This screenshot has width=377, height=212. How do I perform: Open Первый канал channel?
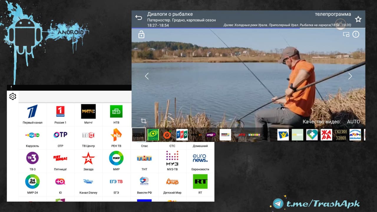[32, 115]
